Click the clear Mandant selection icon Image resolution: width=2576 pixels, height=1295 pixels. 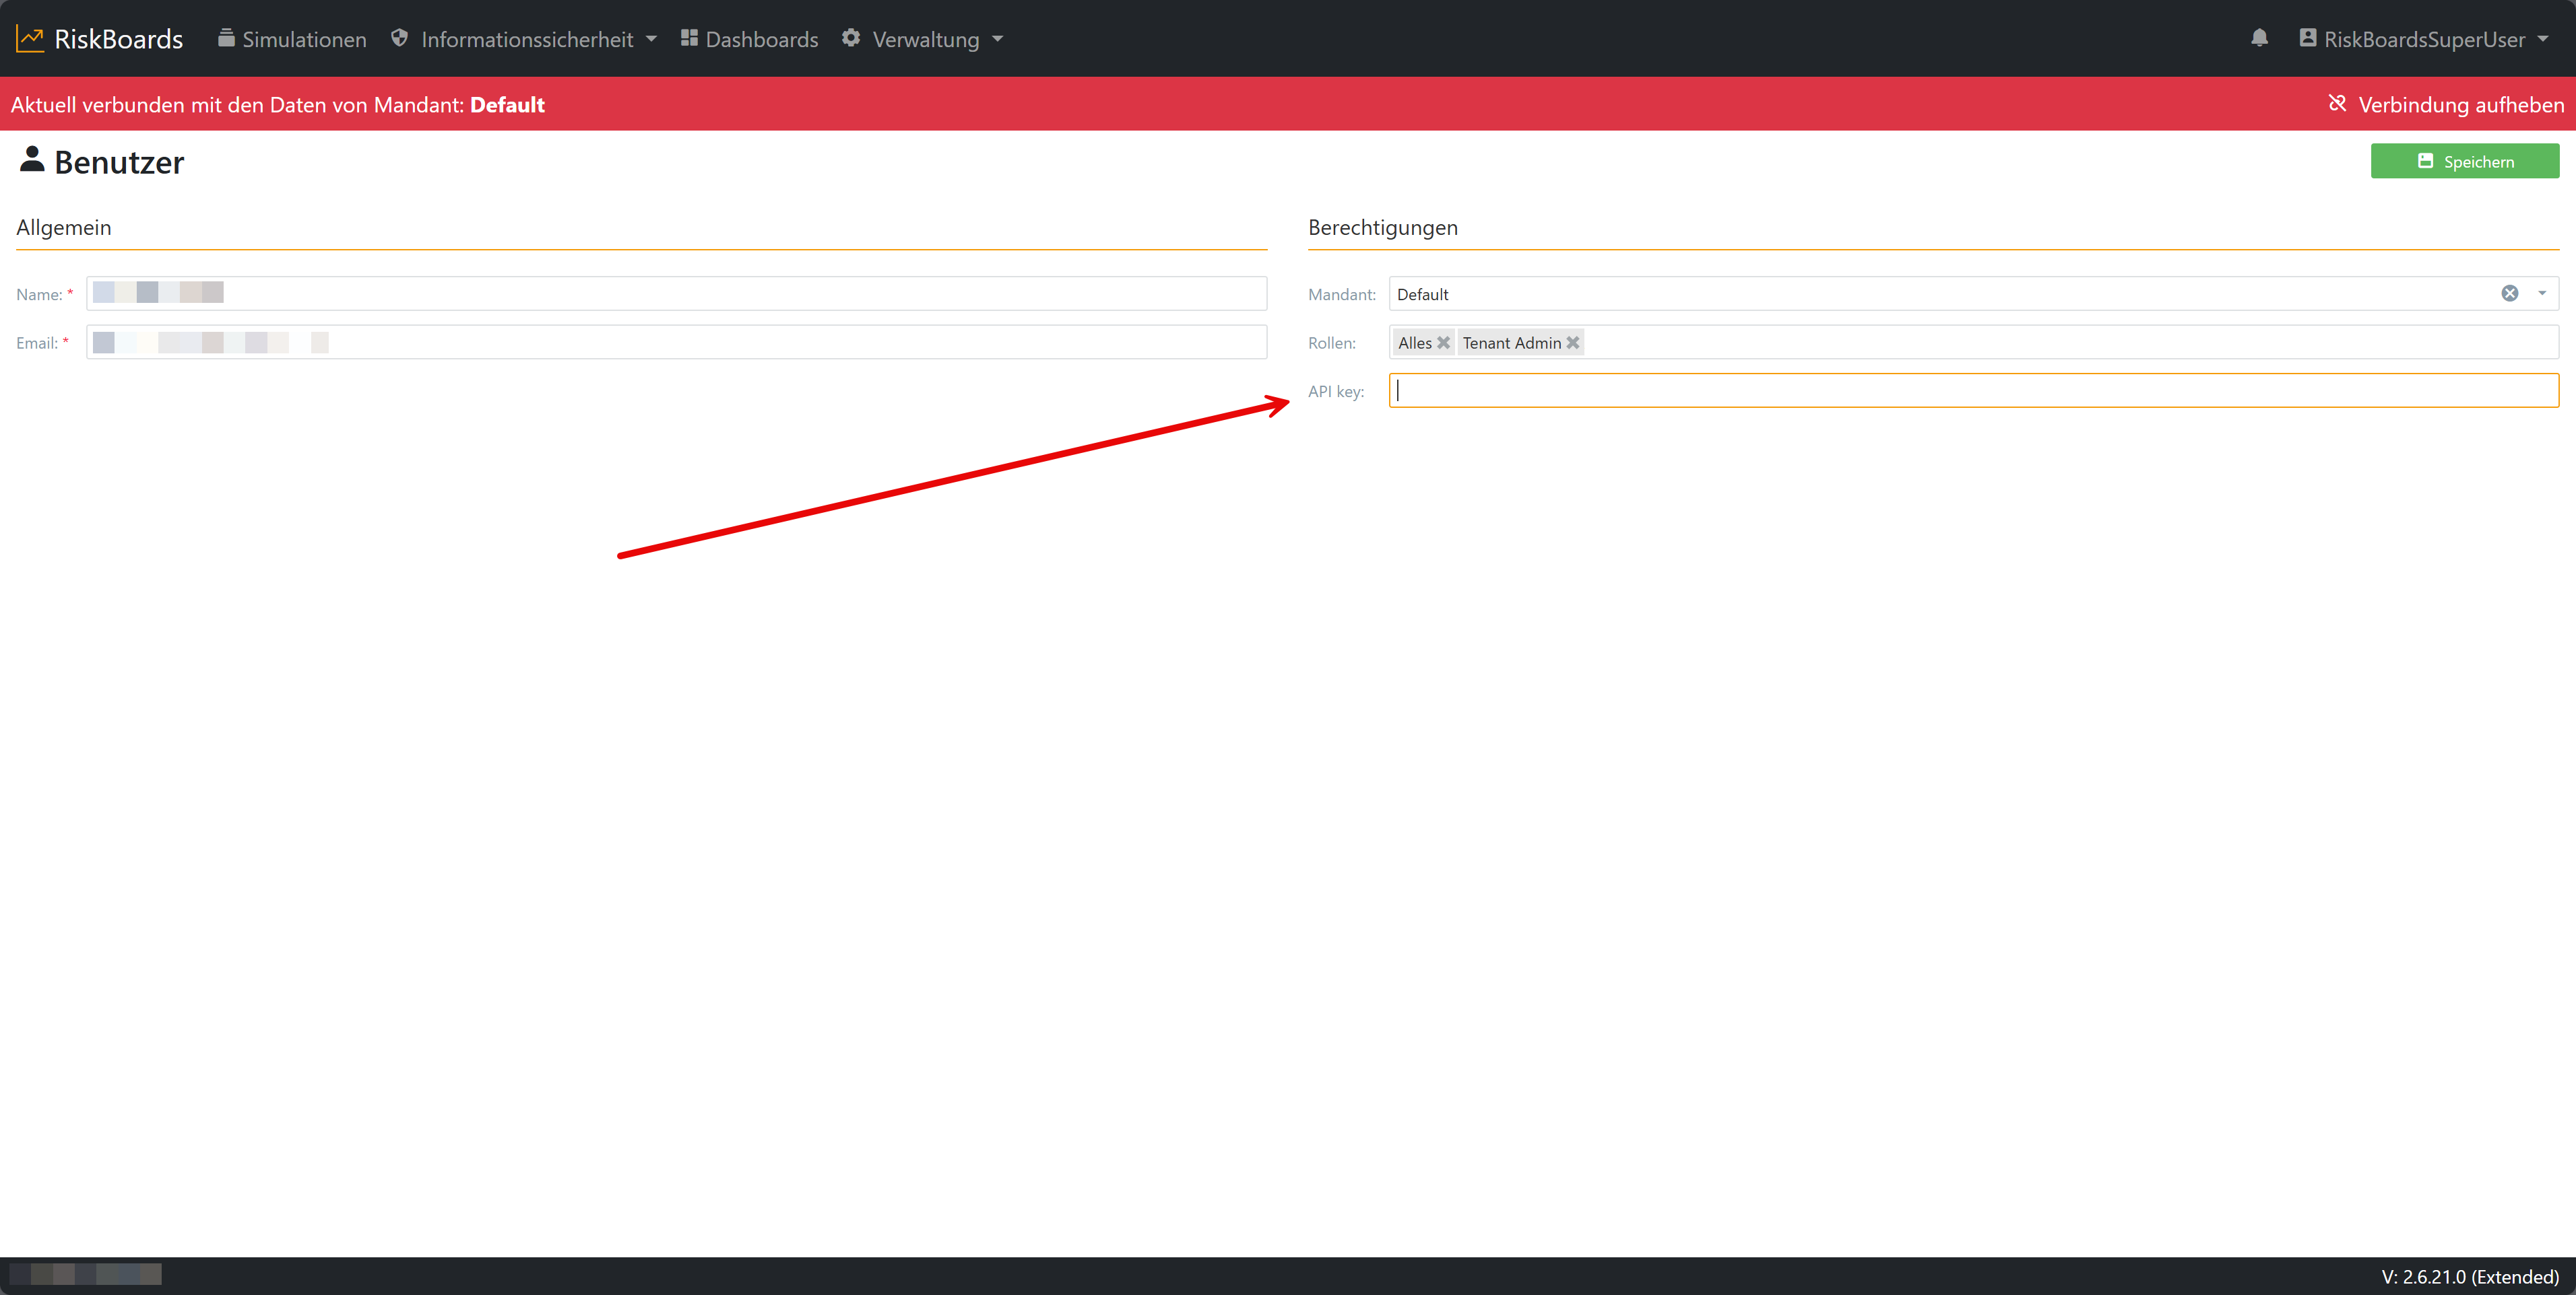2509,293
